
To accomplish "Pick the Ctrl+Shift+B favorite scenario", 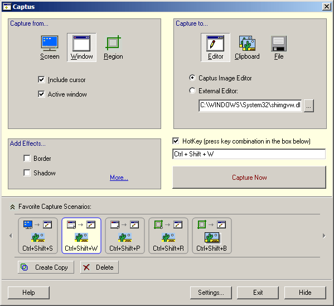I will (212, 236).
